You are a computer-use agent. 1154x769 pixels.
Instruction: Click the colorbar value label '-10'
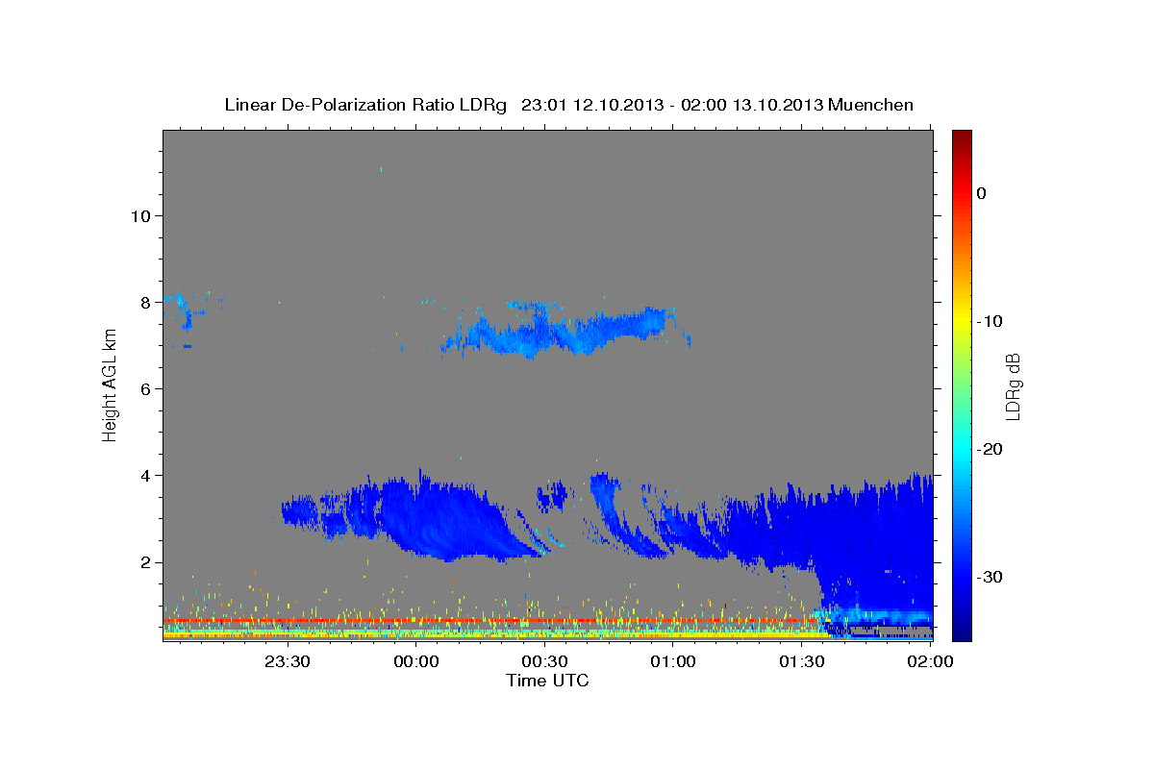[x=991, y=321]
